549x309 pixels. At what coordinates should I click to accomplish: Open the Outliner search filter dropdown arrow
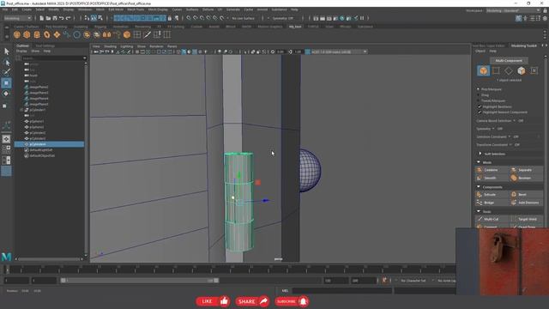pos(84,58)
